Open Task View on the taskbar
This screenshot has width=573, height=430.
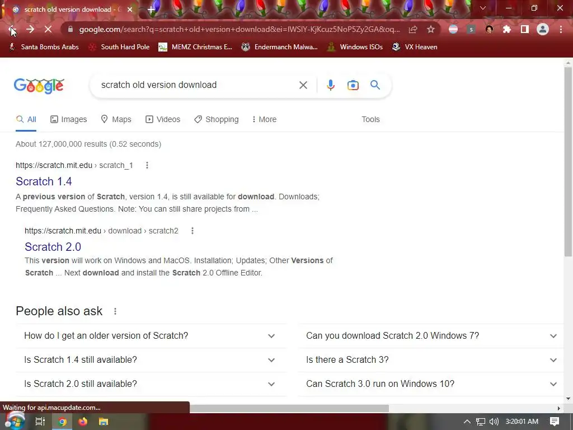(40, 422)
